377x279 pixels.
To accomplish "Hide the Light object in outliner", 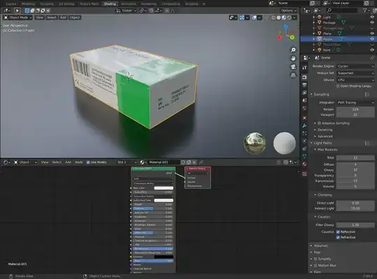I will (x=372, y=17).
